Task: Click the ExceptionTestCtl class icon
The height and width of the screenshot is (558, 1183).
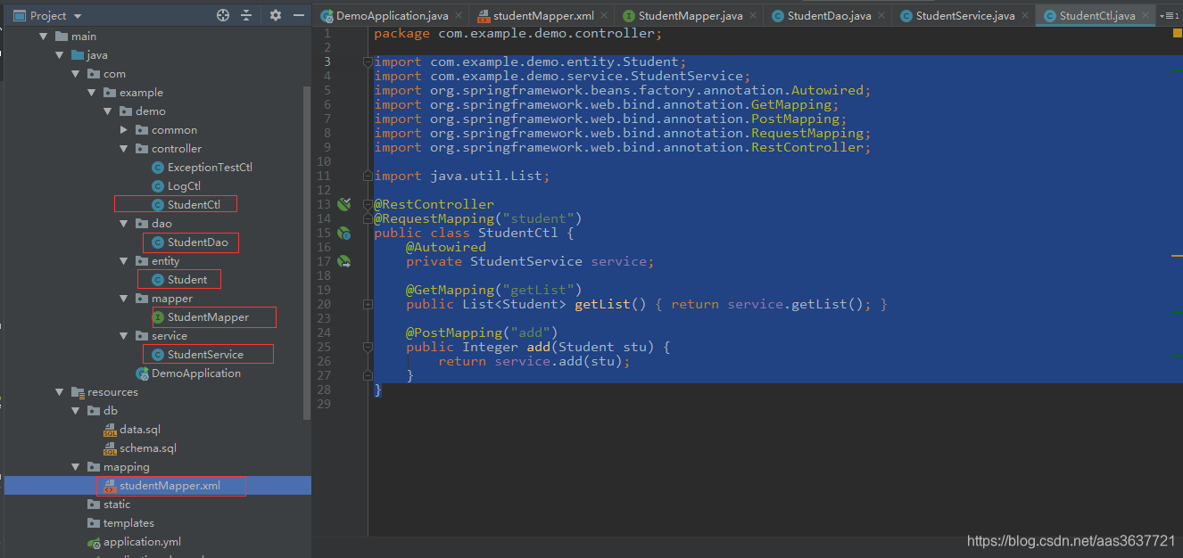Action: 158,168
